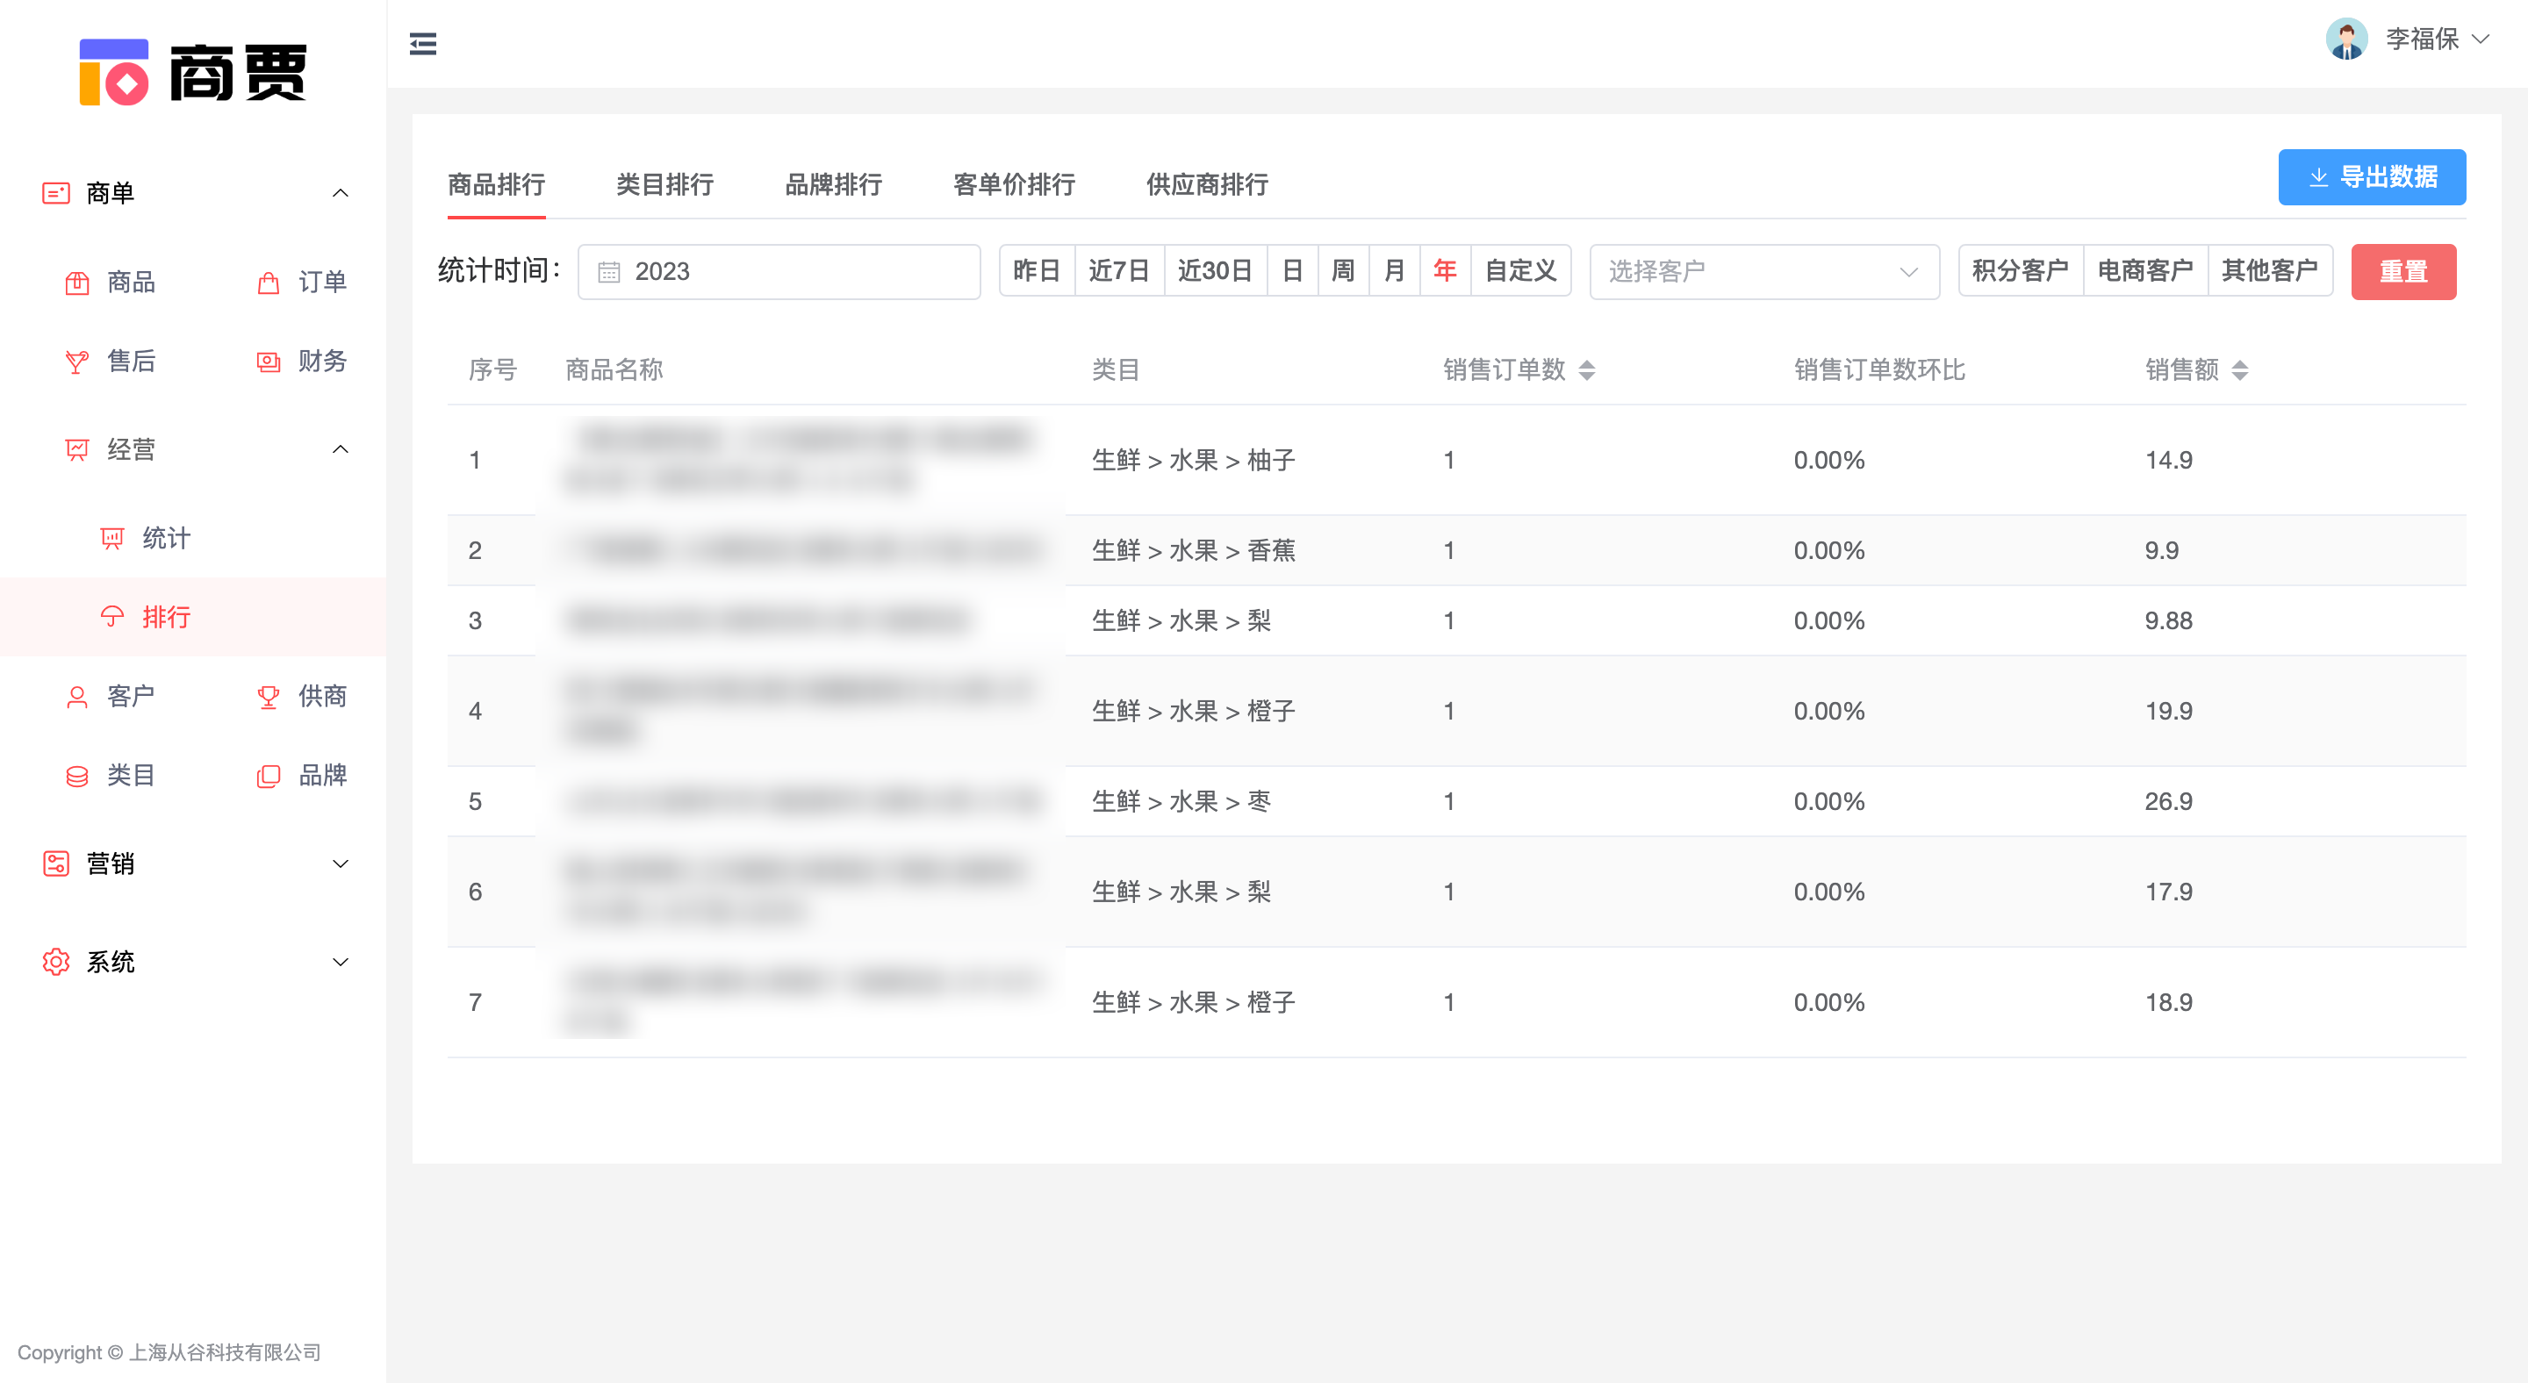
Task: Click the 2023 date input field
Action: [x=779, y=272]
